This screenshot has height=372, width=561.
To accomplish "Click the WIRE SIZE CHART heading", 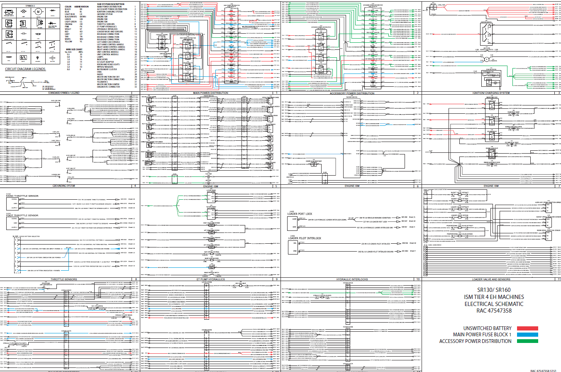I will tap(74, 49).
